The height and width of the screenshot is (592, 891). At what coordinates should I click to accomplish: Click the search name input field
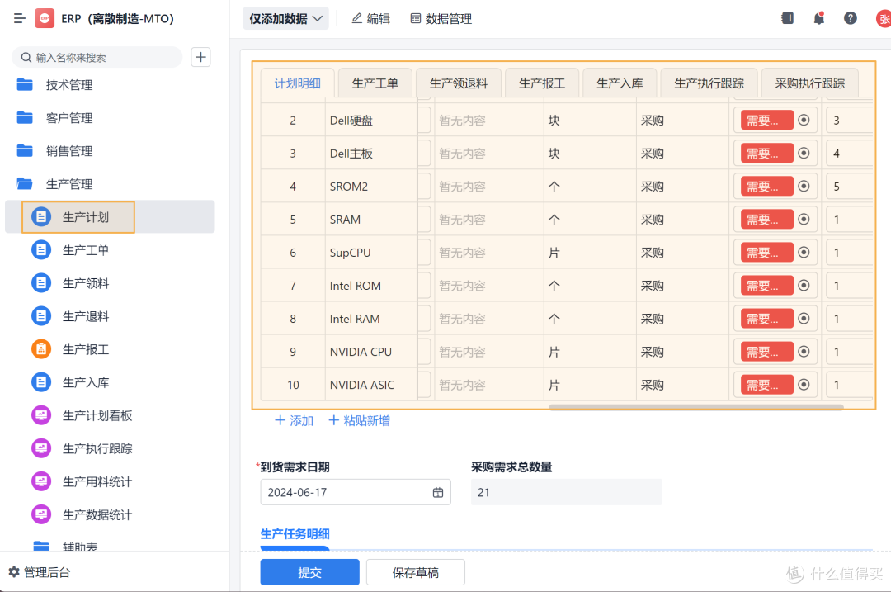point(97,58)
